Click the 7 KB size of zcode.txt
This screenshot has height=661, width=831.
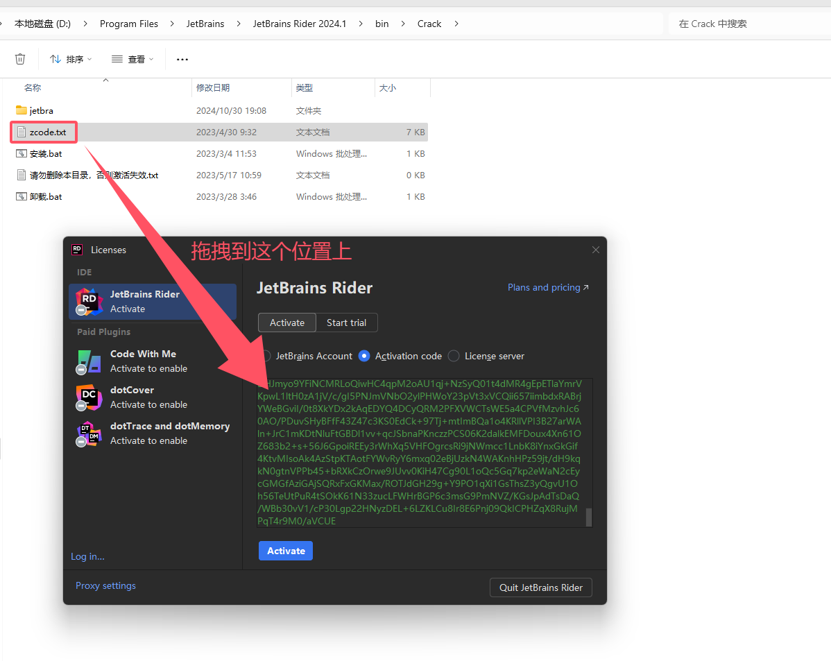pyautogui.click(x=415, y=132)
